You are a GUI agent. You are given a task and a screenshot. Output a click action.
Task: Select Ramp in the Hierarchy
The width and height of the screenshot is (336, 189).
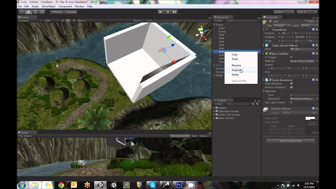tap(222, 31)
